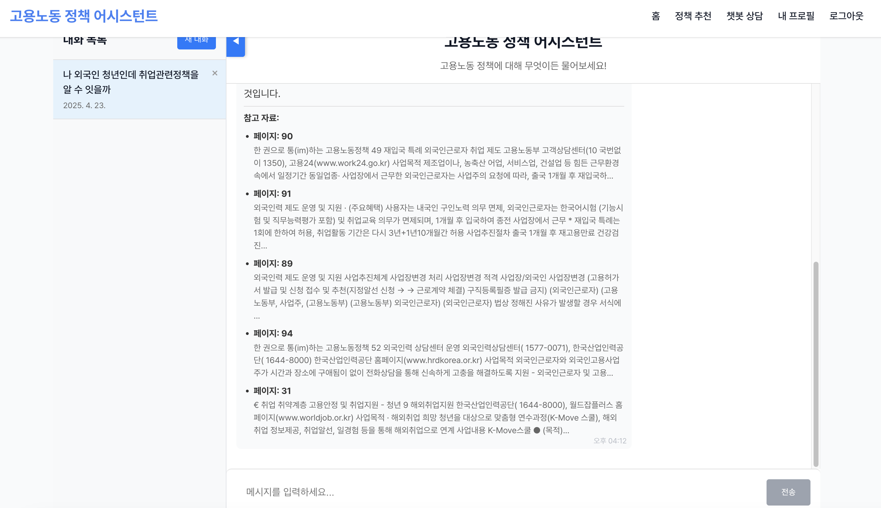Click the 전송 send button
Screen dimensions: 881x508
(x=788, y=492)
